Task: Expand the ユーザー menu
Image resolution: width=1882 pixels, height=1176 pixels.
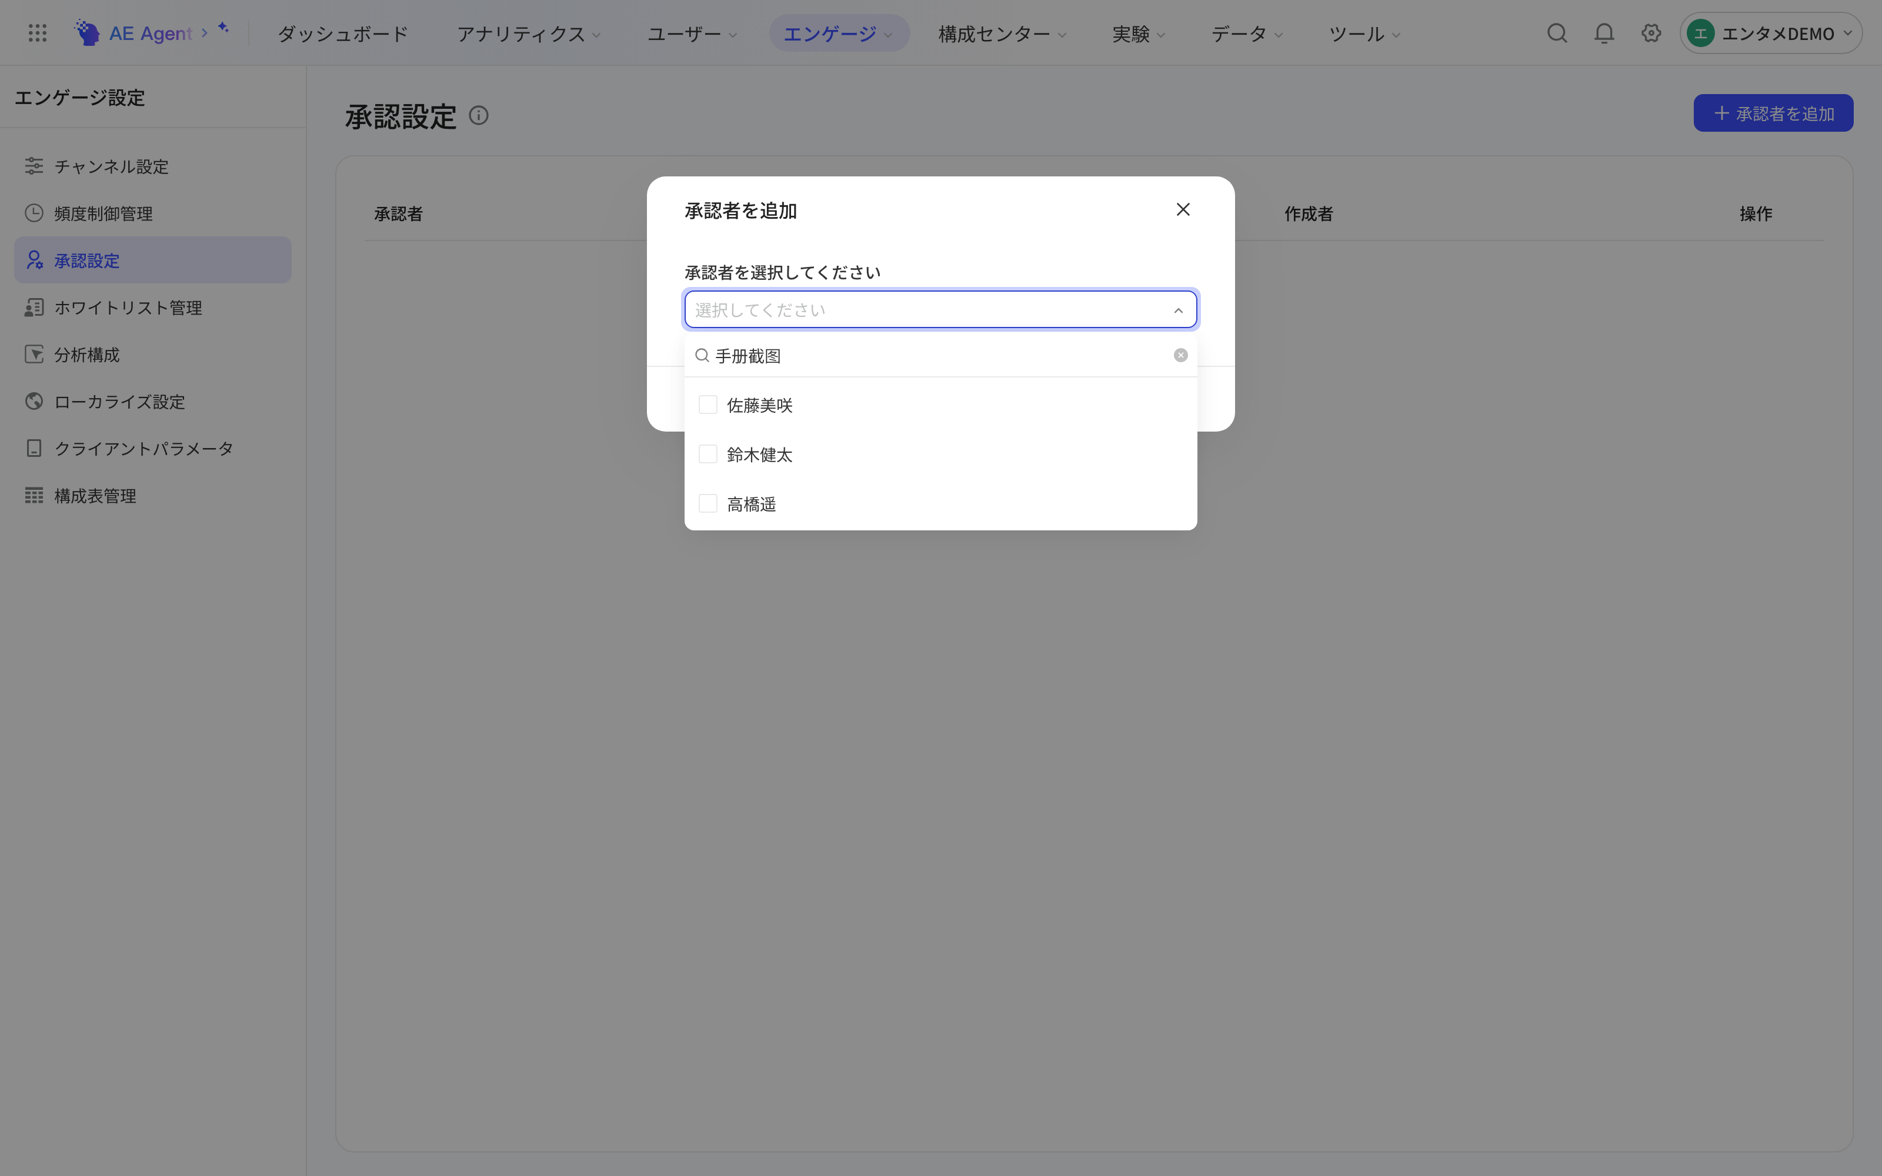Action: tap(692, 34)
